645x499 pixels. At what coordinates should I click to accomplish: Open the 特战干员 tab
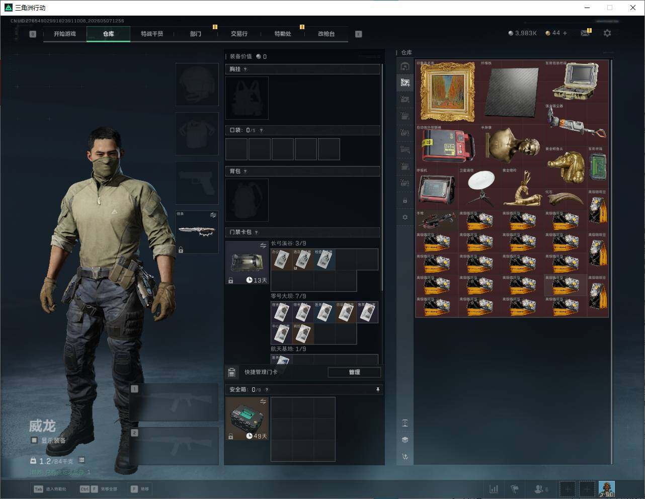(152, 34)
